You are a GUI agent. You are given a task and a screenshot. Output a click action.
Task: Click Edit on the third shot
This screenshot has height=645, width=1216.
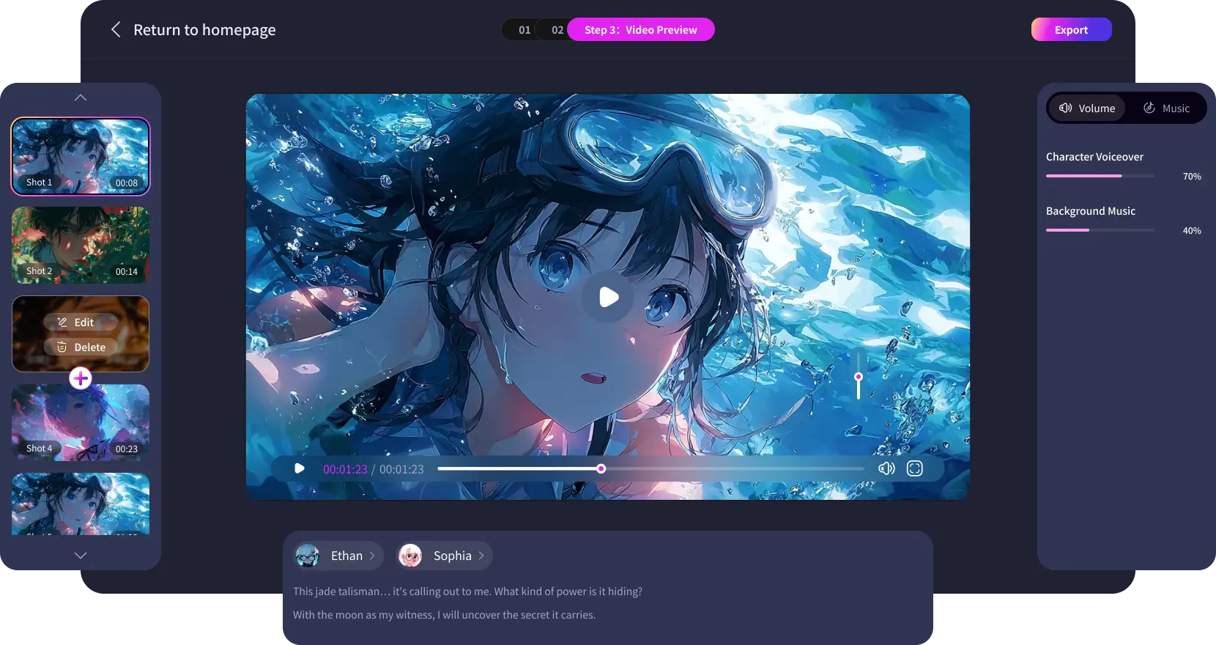[x=81, y=322]
